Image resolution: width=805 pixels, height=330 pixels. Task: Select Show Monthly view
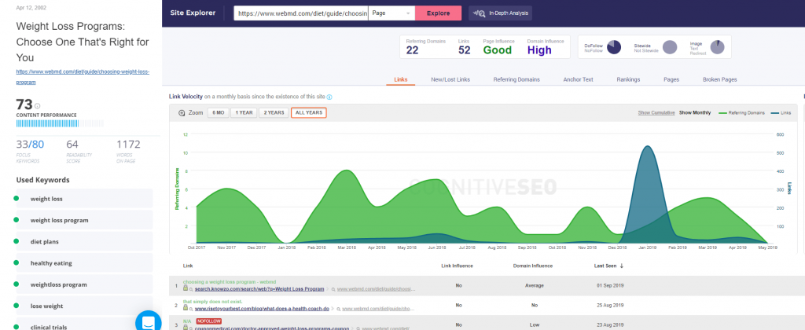(x=695, y=112)
